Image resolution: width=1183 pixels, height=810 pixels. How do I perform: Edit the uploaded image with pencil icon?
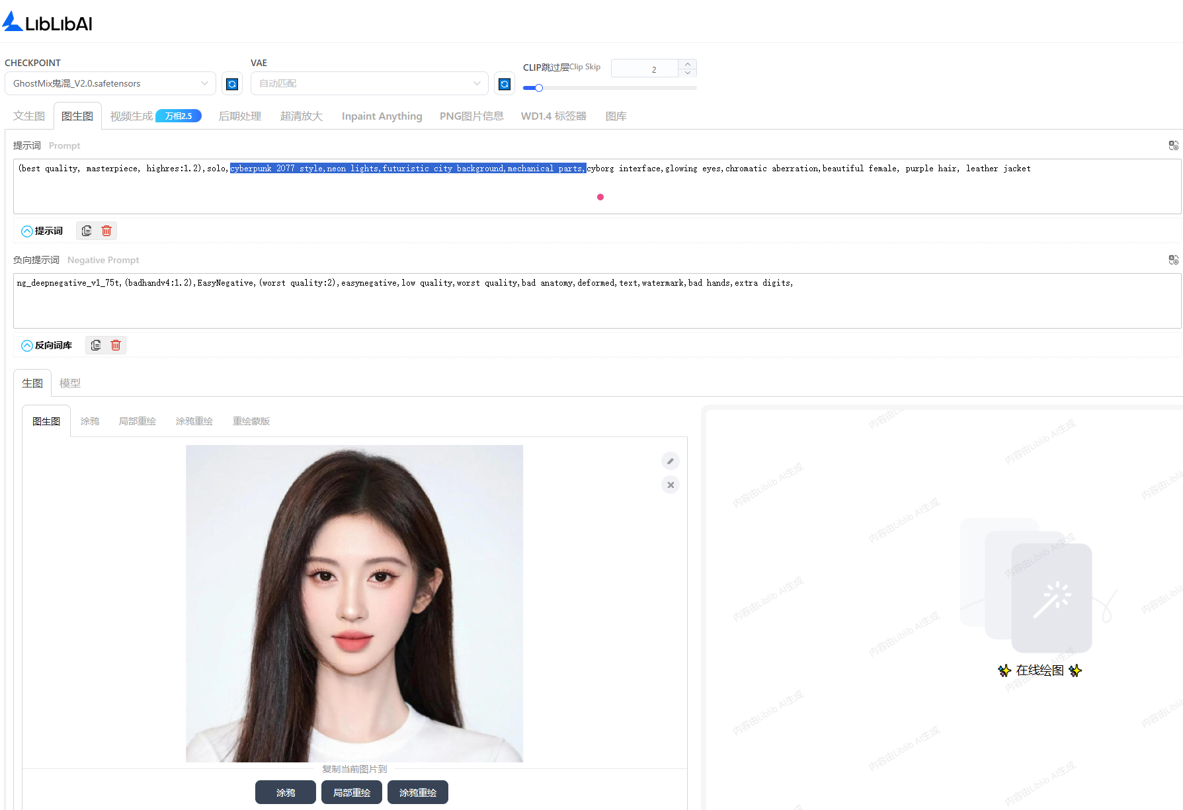pos(671,461)
